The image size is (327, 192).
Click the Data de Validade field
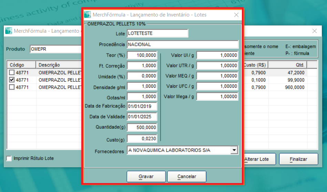142,117
